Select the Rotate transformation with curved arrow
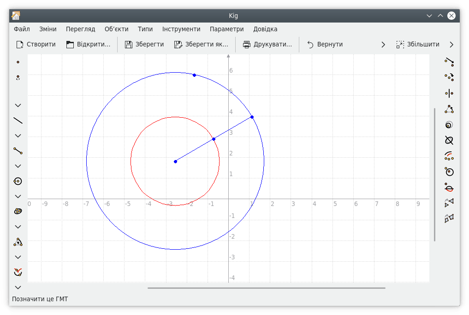The width and height of the screenshot is (469, 315). 449,77
